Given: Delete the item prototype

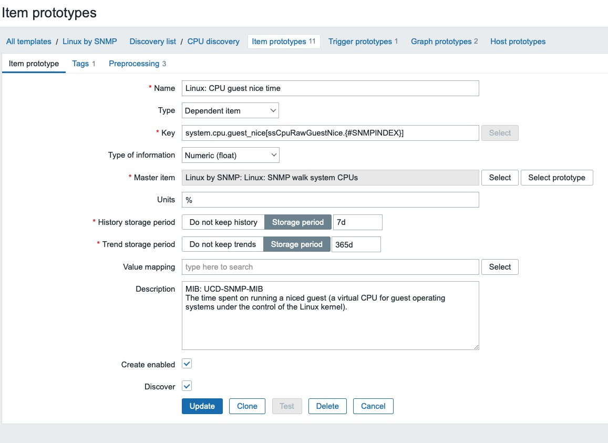Looking at the screenshot, I should coord(327,406).
